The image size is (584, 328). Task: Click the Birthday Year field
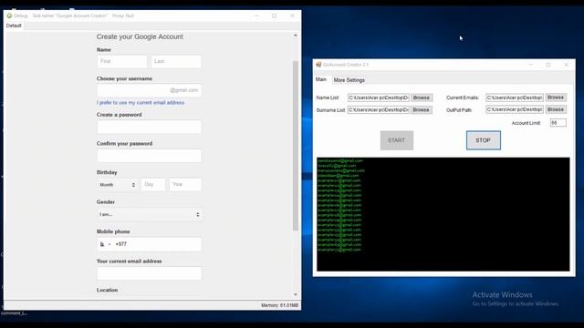tap(185, 185)
